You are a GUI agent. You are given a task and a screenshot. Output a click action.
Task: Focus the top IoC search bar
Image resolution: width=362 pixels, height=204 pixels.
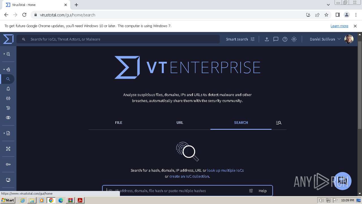(118, 39)
